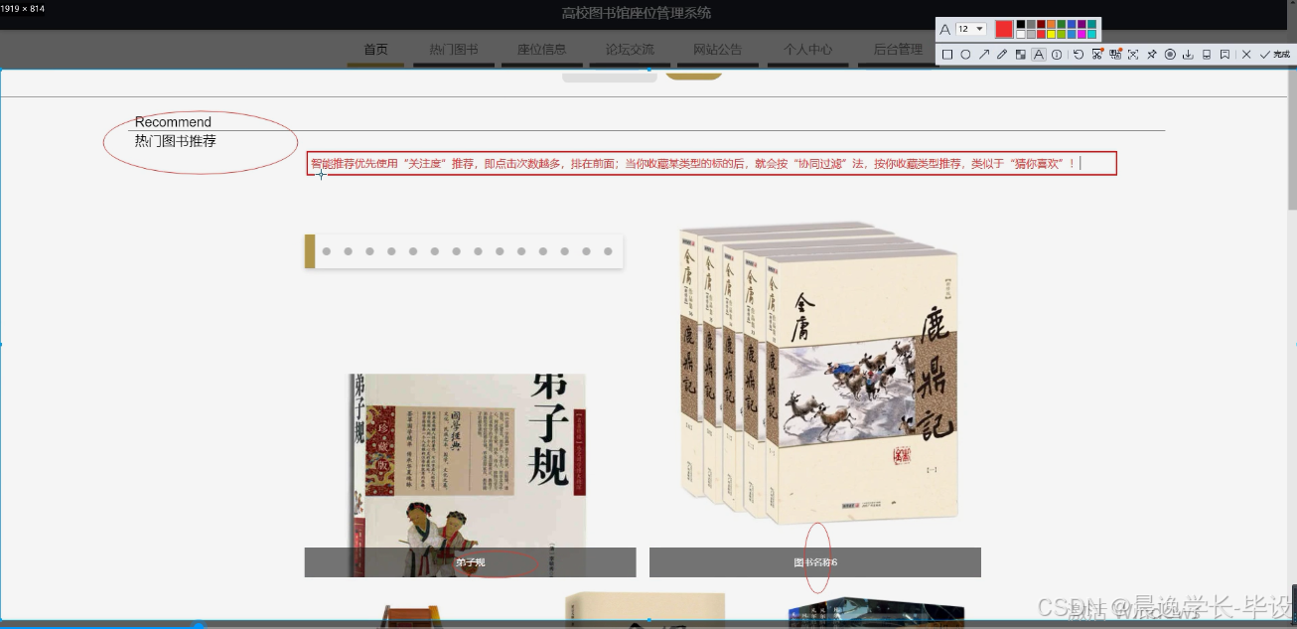Open the font size 12 dropdown
This screenshot has height=629, width=1297.
[x=971, y=29]
